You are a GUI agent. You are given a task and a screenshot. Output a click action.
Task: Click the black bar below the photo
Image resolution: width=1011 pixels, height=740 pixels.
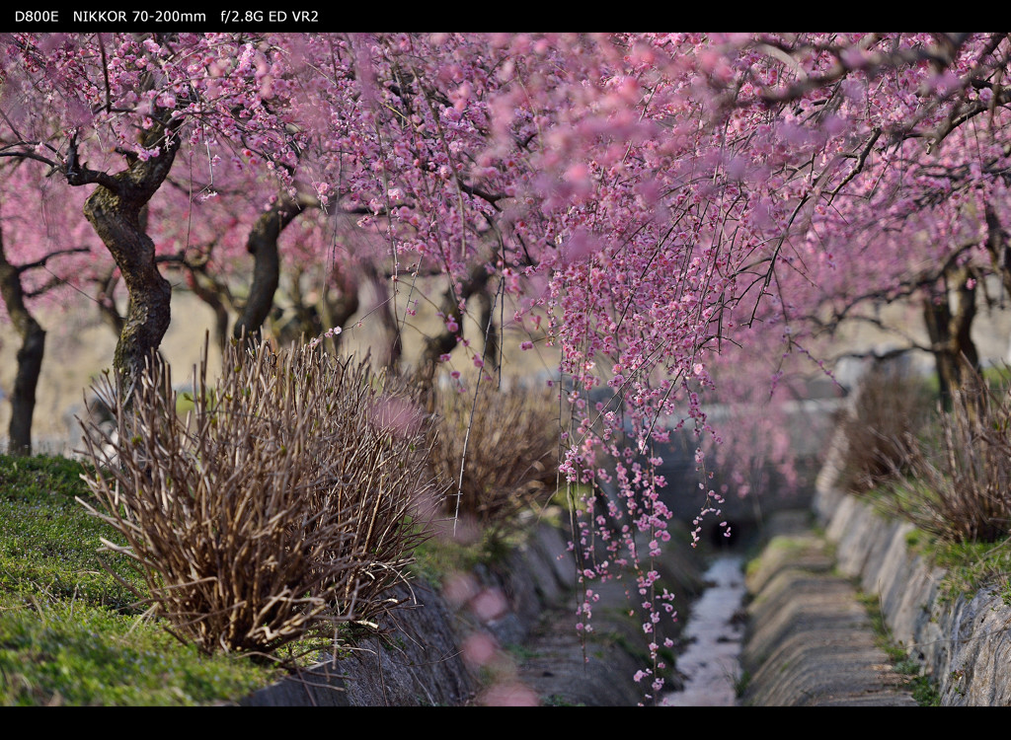pos(505,723)
